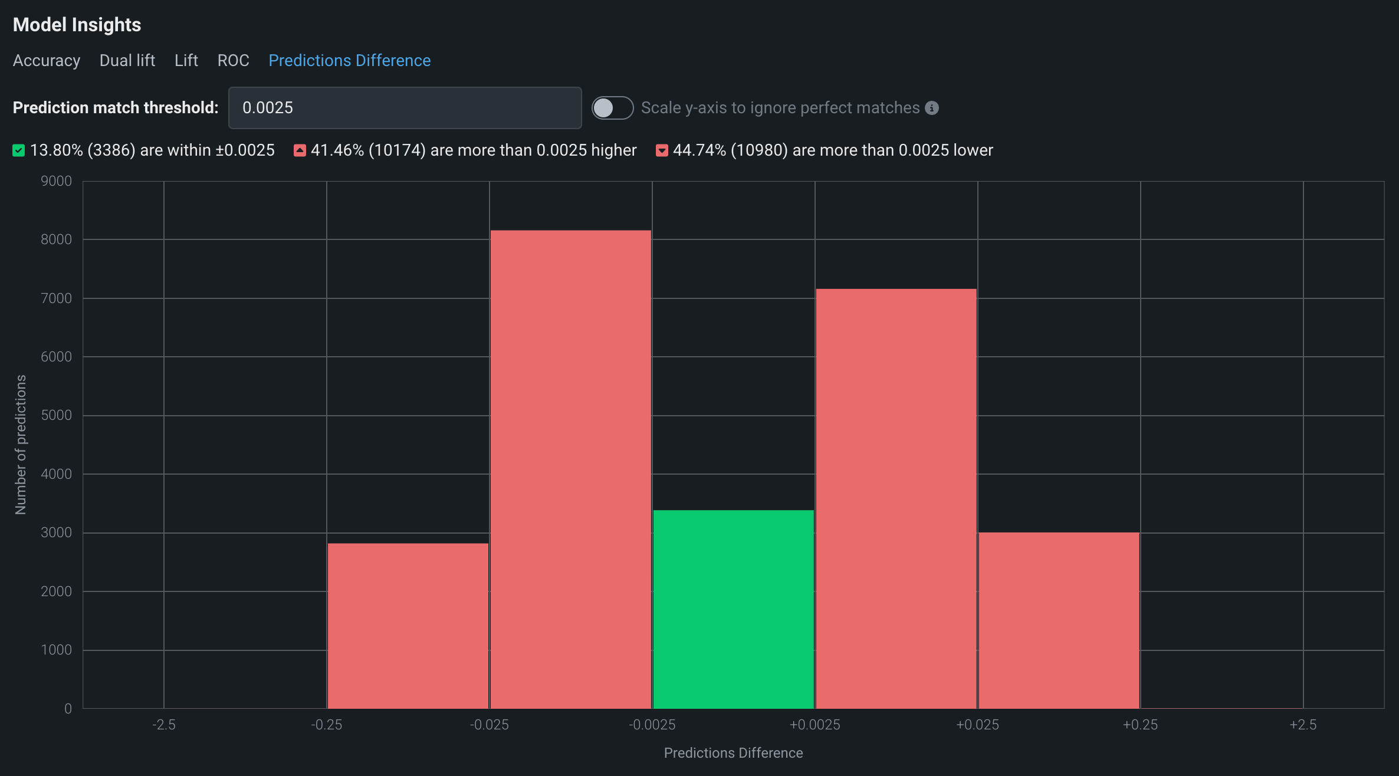The width and height of the screenshot is (1399, 776).
Task: Click the '13.80% (3386) are within' legend text
Action: [152, 150]
